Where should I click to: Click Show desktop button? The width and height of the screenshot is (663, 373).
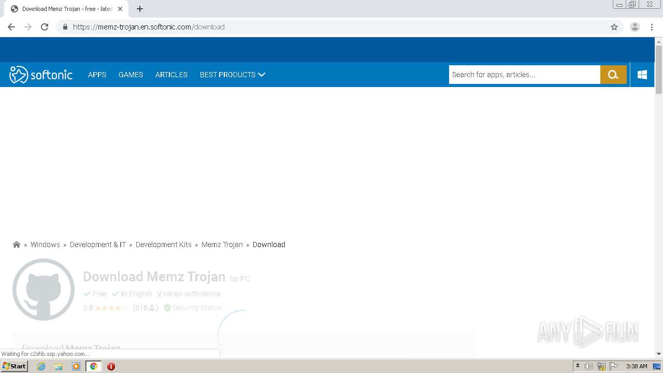pyautogui.click(x=657, y=366)
